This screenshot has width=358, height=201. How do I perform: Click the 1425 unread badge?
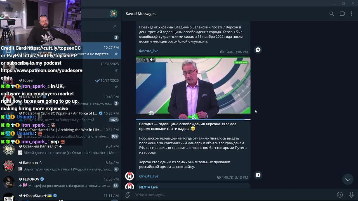click(x=114, y=120)
